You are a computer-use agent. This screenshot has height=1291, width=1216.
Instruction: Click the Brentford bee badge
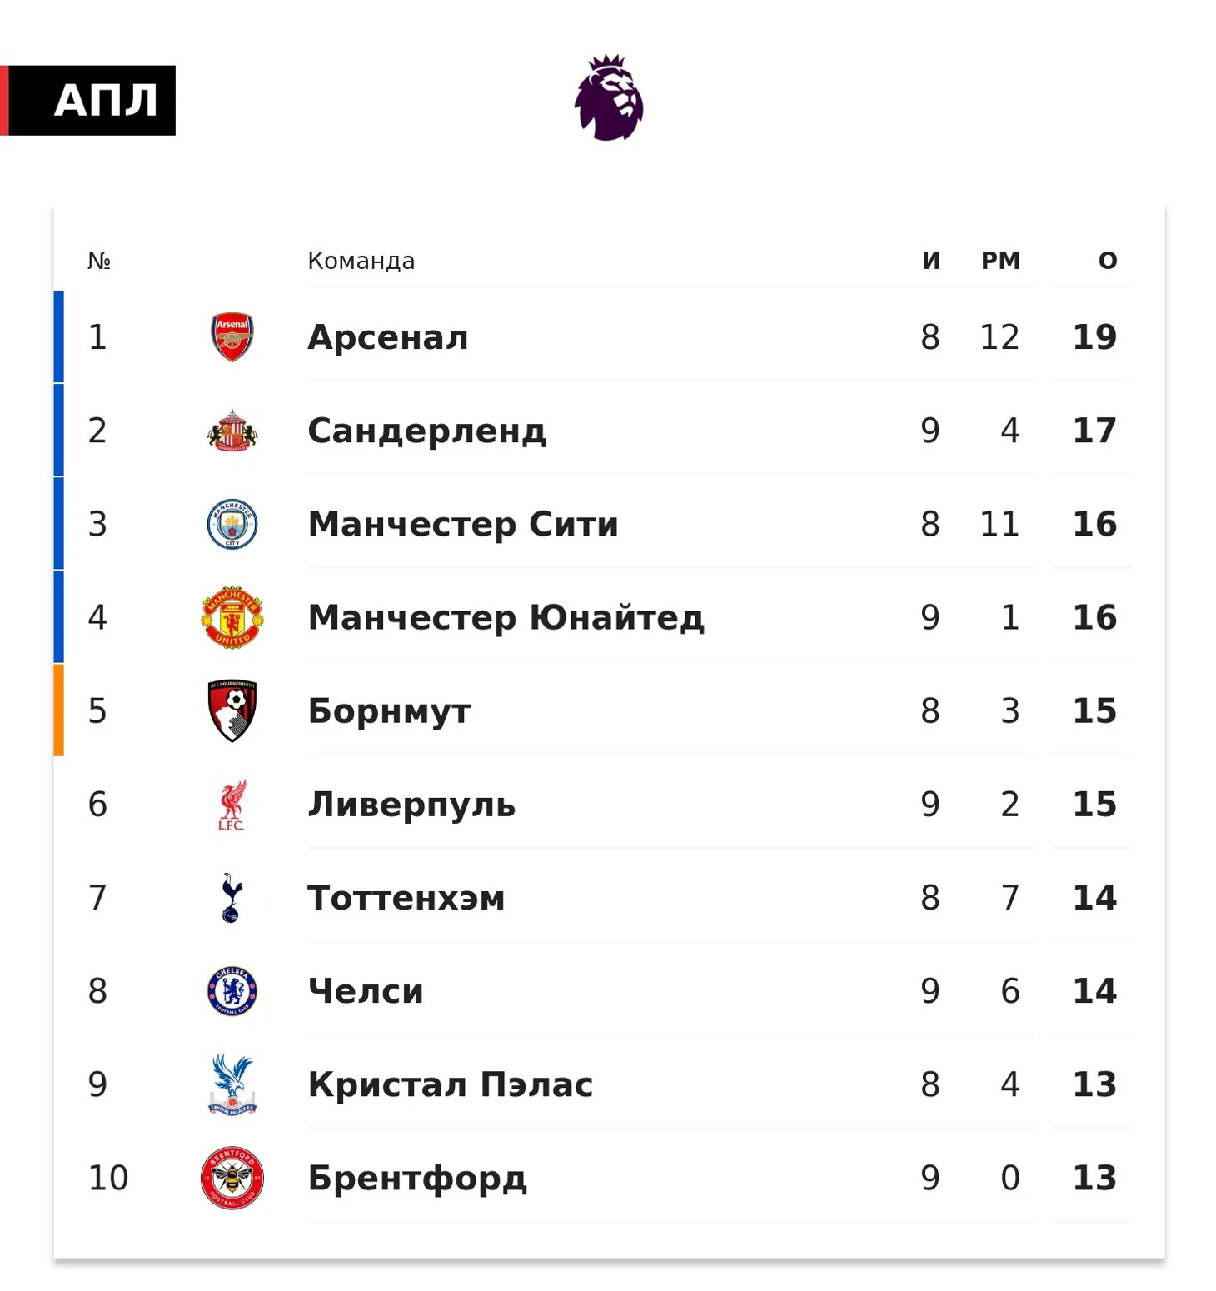(232, 1178)
